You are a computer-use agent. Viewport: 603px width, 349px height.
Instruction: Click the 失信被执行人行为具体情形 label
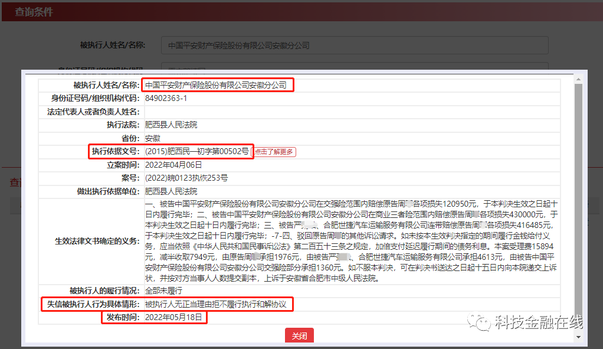coord(93,304)
